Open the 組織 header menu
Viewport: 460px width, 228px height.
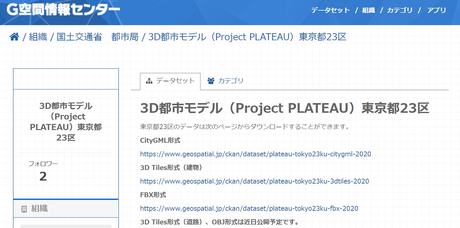(x=368, y=10)
